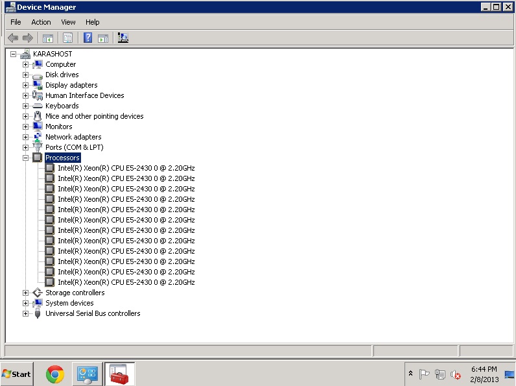Viewport: 516px width, 386px height.
Task: Open the Action menu
Action: (41, 22)
